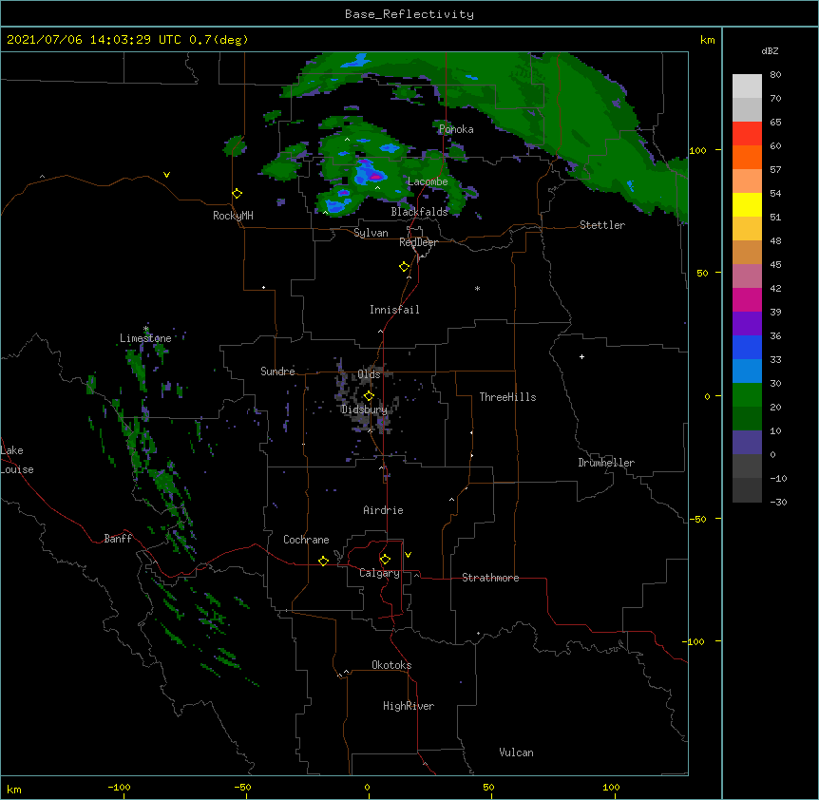Click the Ponoka city label
The width and height of the screenshot is (819, 800).
[x=456, y=129]
